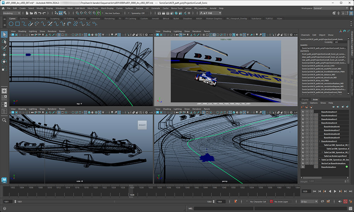This screenshot has height=212, width=354.
Task: Select the arrow Select tool in toolbox
Action: (4, 35)
